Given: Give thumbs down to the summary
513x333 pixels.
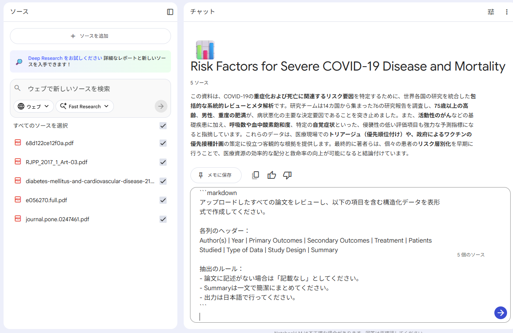Looking at the screenshot, I should click(288, 175).
